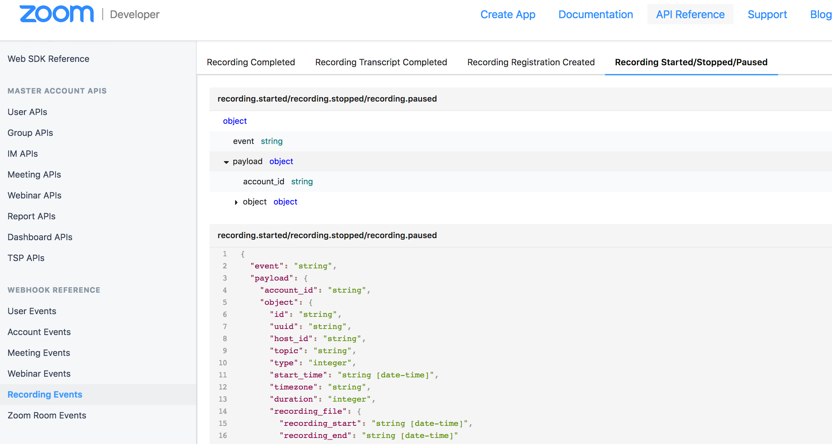Select API Reference in top navigation
Viewport: 832px width, 444px height.
pos(690,14)
